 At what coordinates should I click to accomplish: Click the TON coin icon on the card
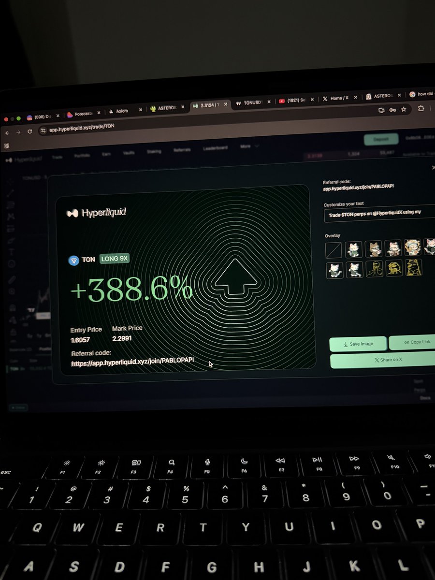[x=74, y=260]
